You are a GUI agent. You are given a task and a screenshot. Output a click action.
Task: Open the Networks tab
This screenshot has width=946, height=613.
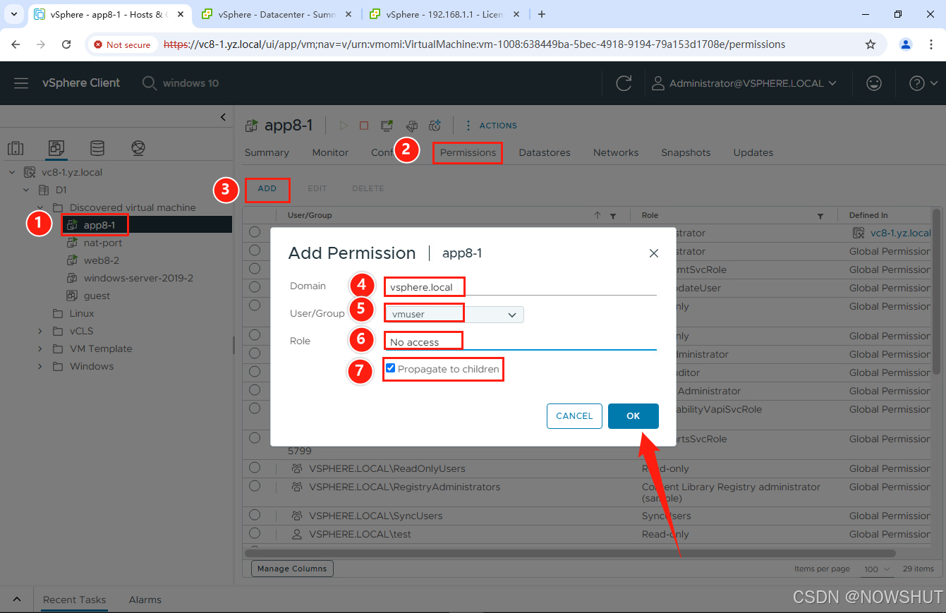(x=616, y=152)
